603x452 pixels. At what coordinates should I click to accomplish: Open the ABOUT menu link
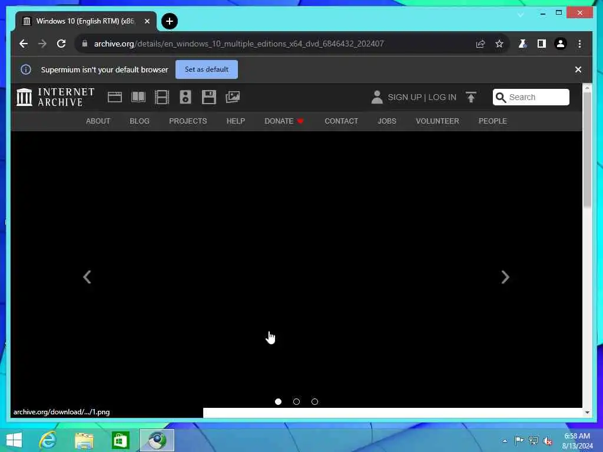coord(98,121)
